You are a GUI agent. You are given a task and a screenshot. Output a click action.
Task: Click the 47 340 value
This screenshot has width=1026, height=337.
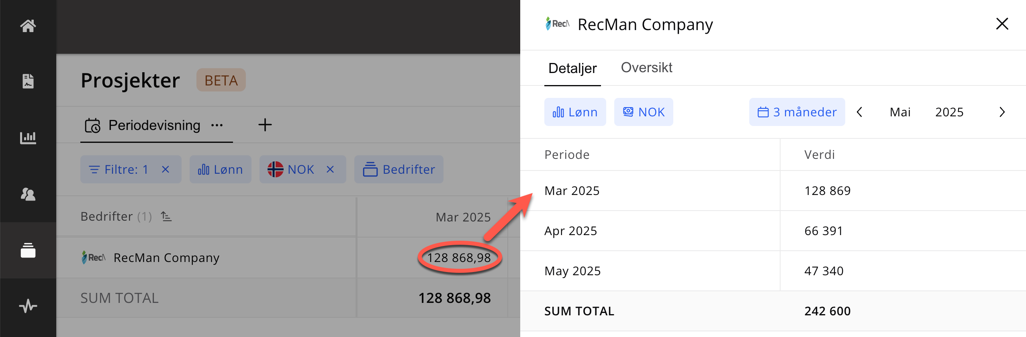click(x=824, y=271)
